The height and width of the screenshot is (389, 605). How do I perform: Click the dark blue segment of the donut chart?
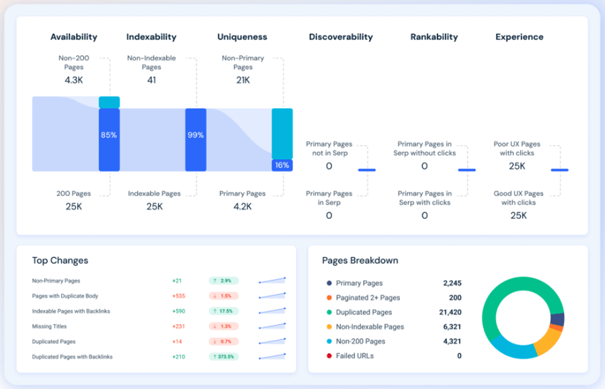[x=557, y=320]
